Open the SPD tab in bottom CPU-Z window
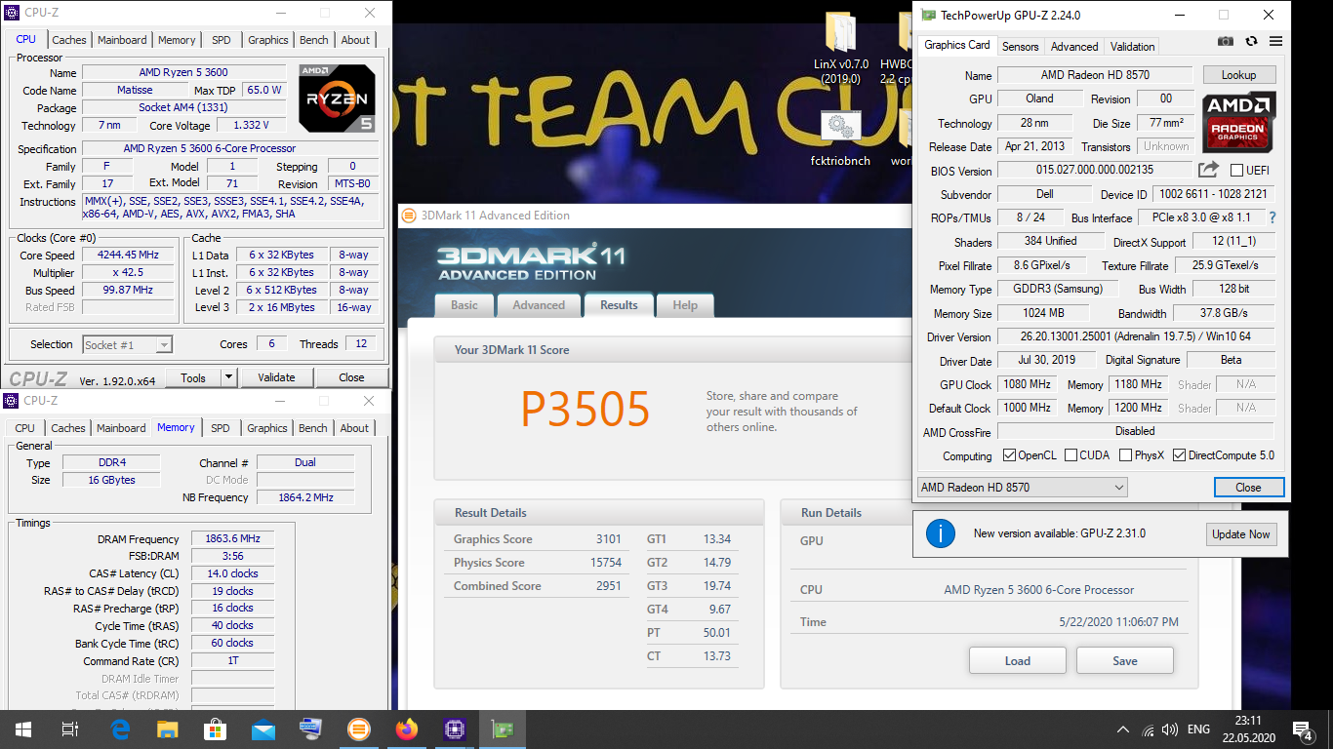 click(221, 428)
